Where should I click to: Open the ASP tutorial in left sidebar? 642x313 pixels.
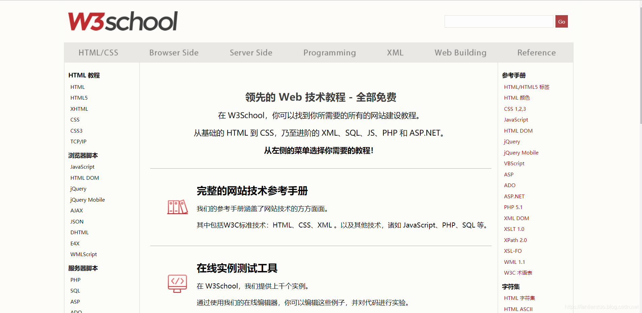tap(75, 302)
